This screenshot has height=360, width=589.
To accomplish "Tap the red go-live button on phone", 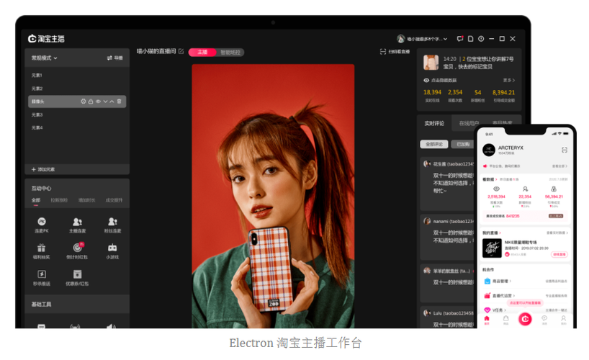I will (525, 319).
